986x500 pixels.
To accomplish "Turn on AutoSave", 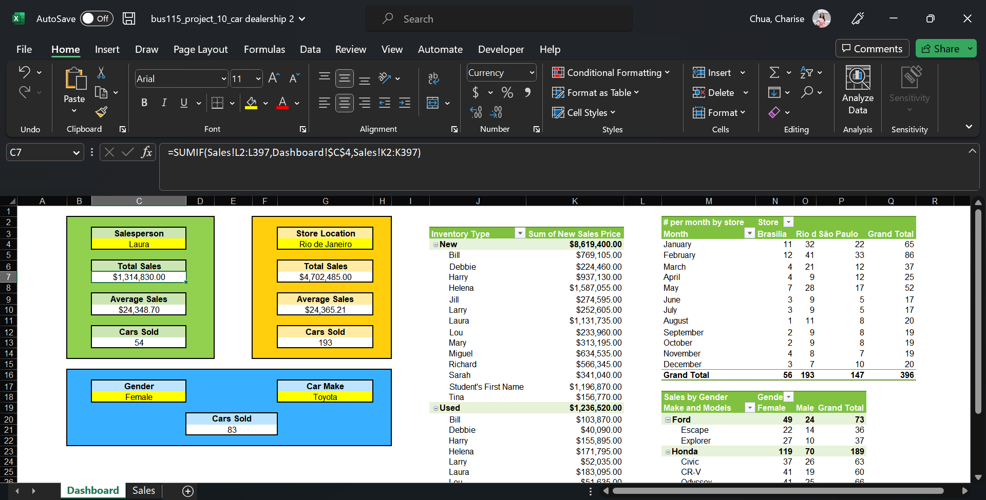I will [97, 18].
